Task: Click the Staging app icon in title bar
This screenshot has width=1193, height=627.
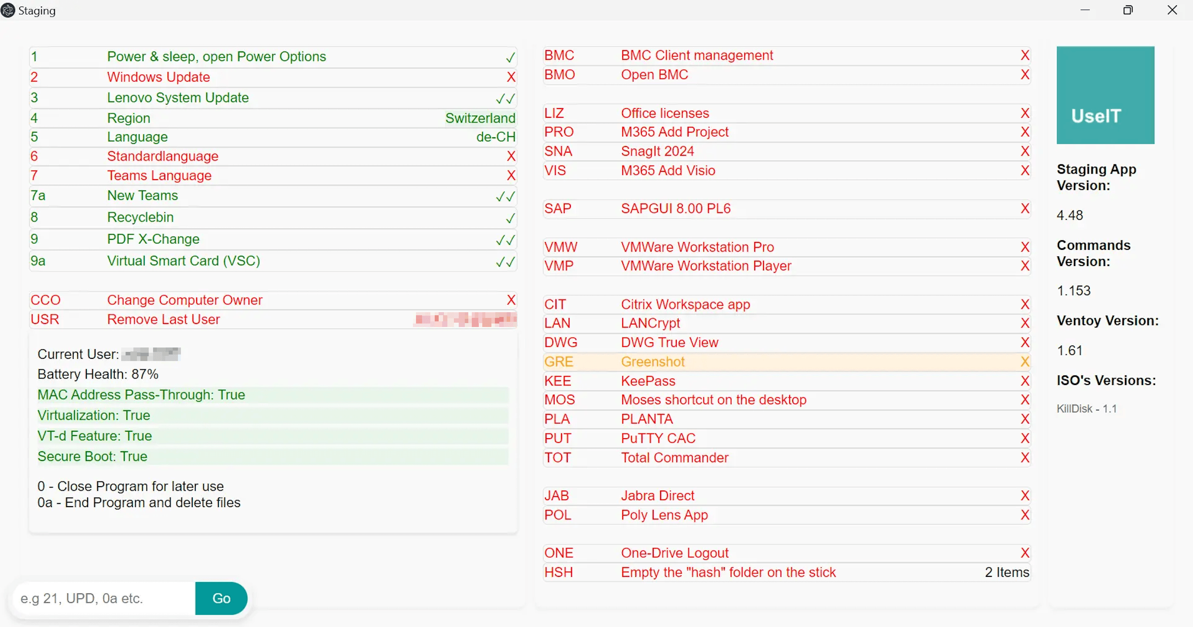Action: coord(8,10)
